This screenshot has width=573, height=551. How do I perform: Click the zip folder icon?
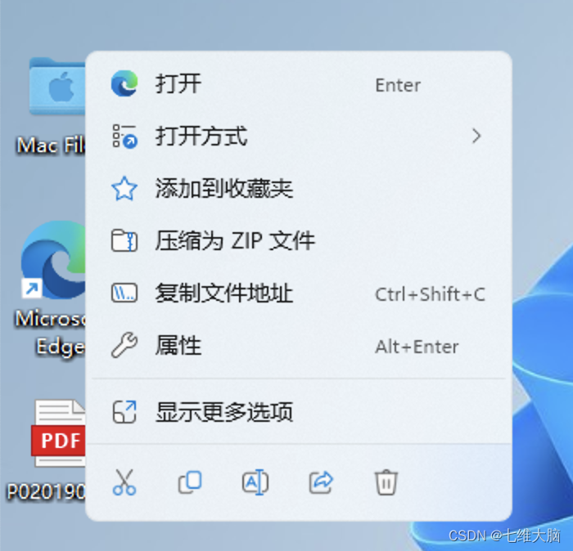pyautogui.click(x=124, y=241)
